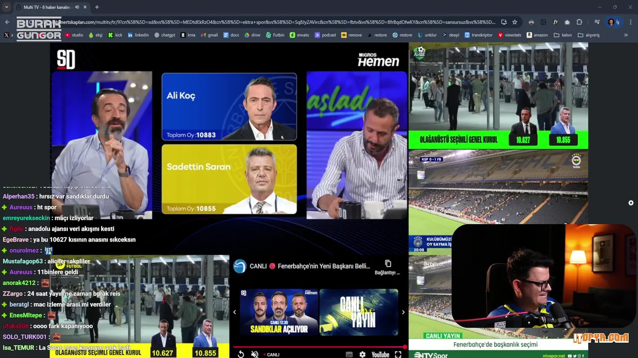638x358 pixels.
Task: Show next suggested video arrow
Action: coord(403,312)
